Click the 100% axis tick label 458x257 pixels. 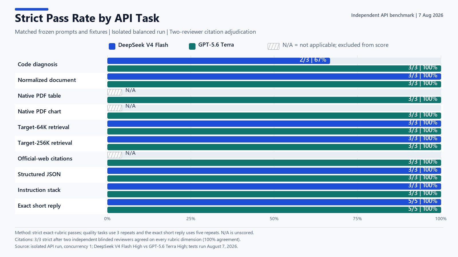click(x=441, y=219)
